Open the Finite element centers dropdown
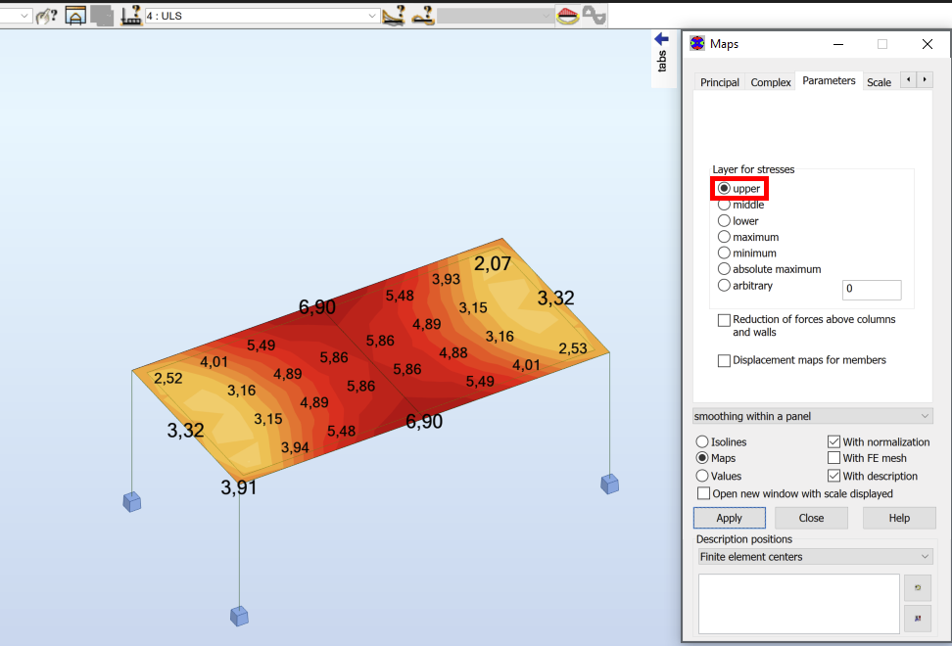This screenshot has height=646, width=952. click(814, 556)
